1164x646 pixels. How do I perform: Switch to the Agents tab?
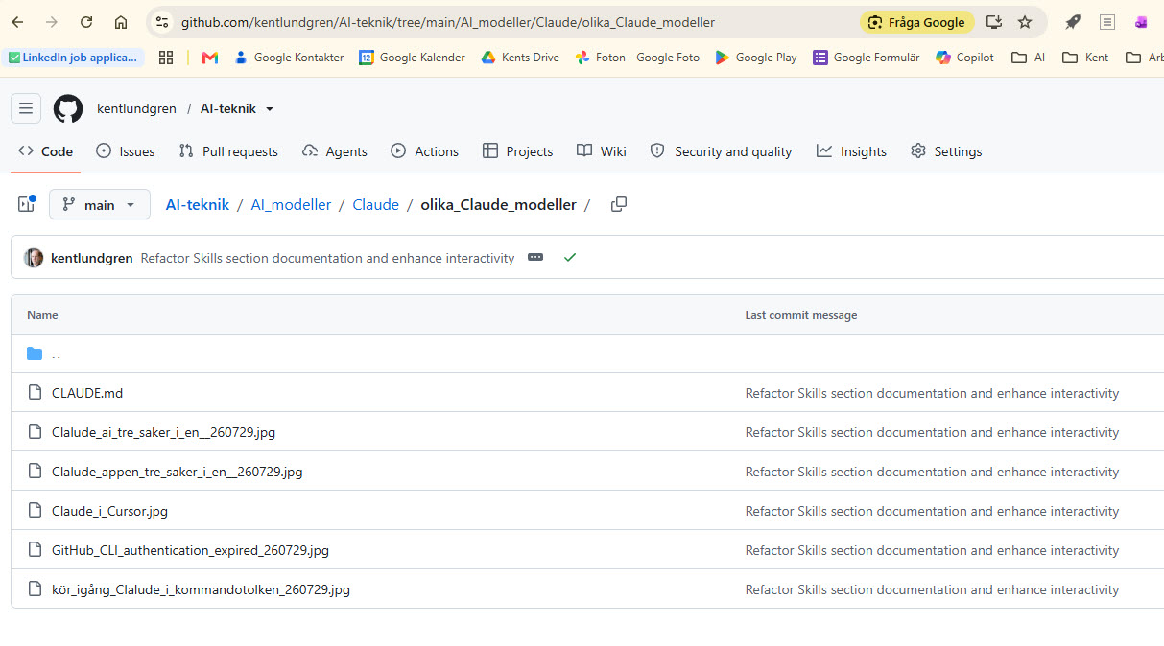point(334,151)
